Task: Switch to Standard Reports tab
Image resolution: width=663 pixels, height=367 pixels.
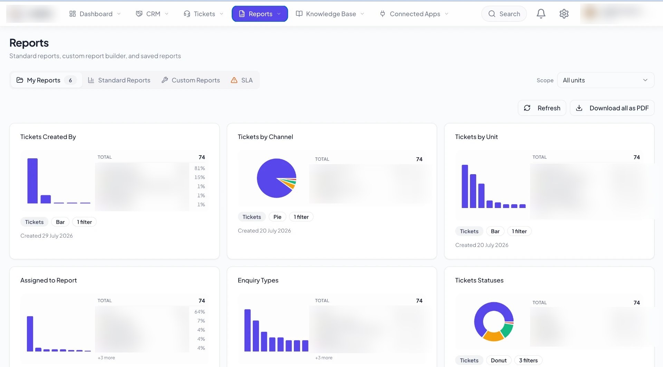Action: coord(119,80)
